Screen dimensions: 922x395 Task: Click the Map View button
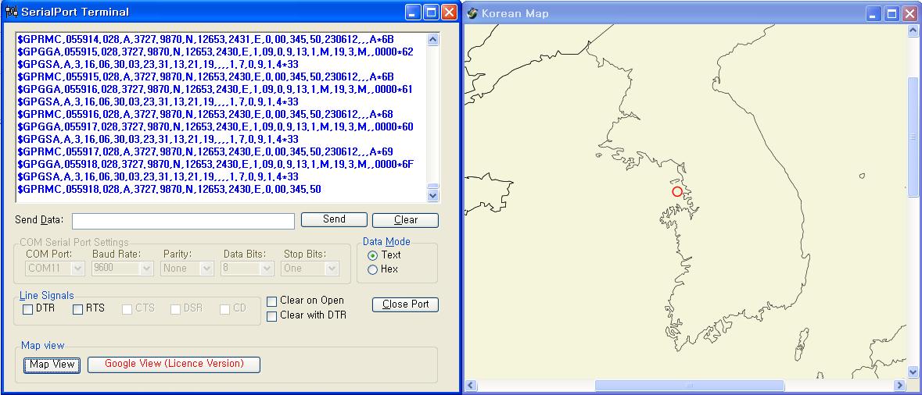click(x=52, y=365)
